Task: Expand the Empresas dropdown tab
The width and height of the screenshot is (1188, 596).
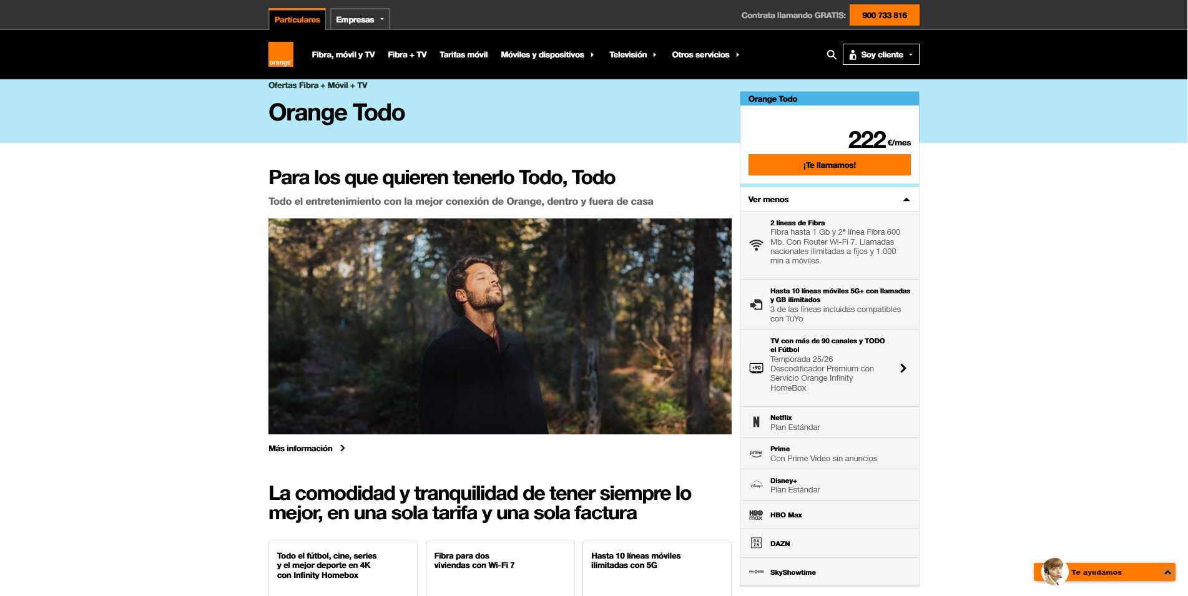Action: (360, 19)
